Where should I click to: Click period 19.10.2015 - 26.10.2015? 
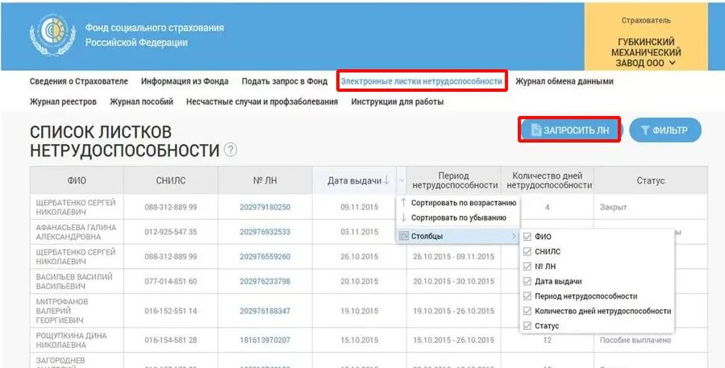point(453,311)
